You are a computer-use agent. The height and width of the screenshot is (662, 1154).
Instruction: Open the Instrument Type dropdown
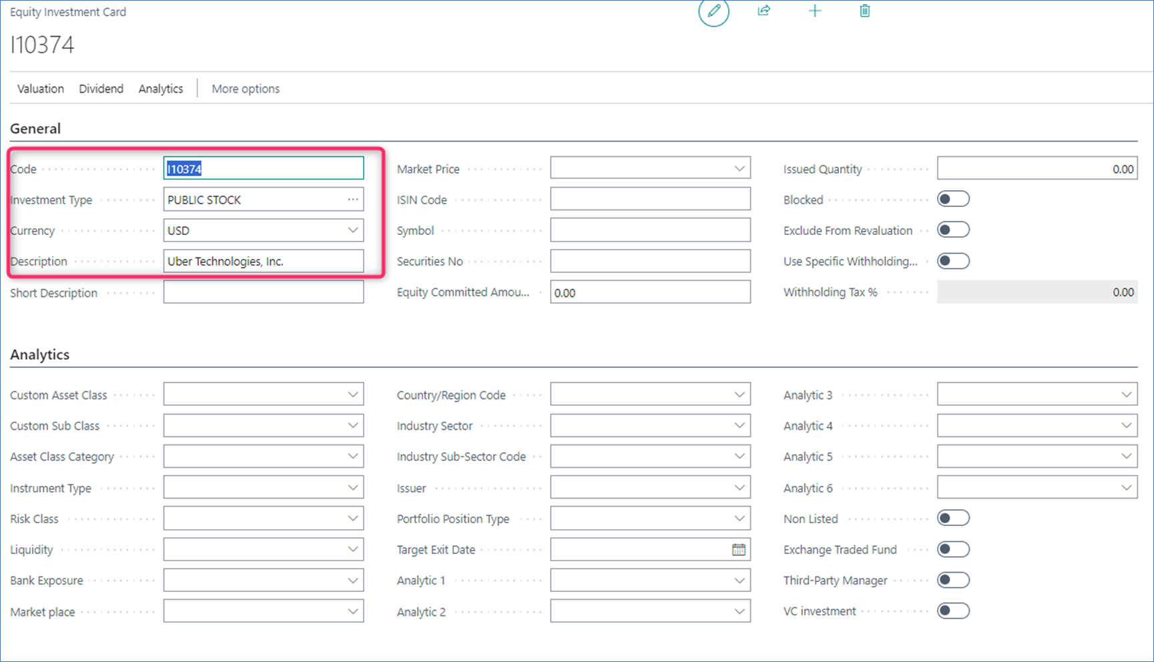(x=353, y=488)
